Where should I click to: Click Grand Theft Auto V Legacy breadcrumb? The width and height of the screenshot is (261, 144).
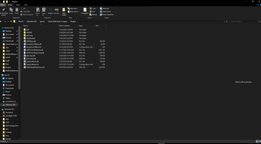tap(58, 21)
